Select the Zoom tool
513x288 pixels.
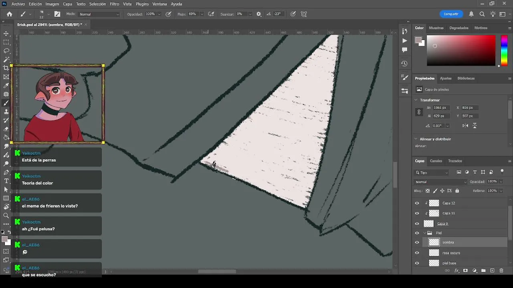click(x=6, y=216)
